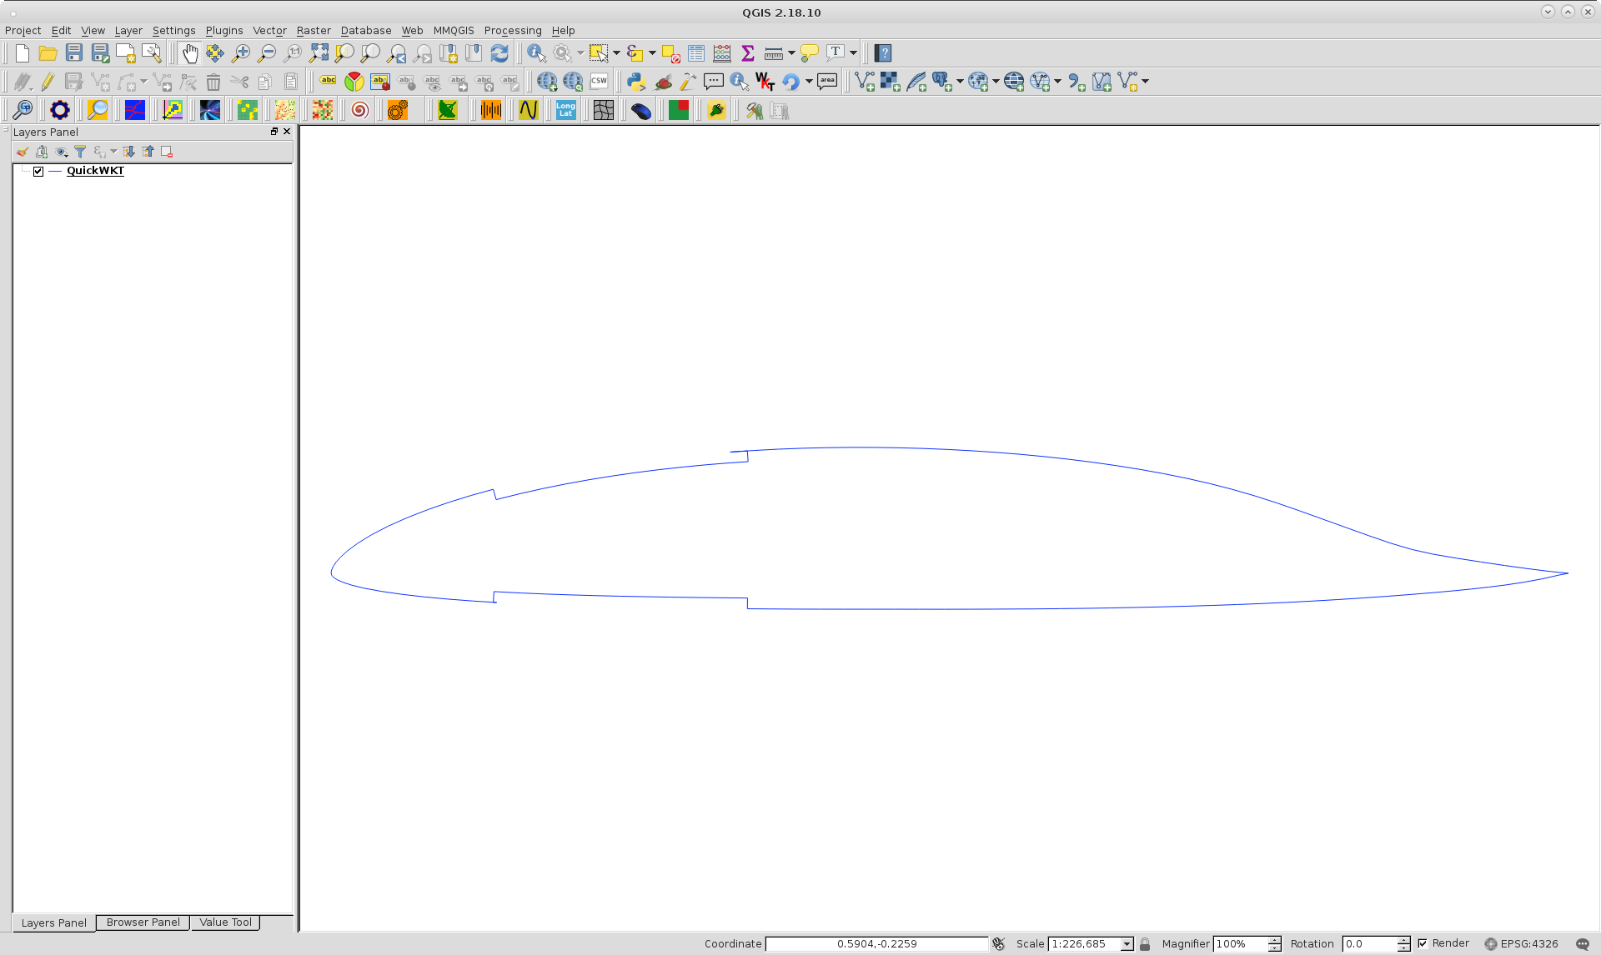Show statistical summary sigma icon
The image size is (1601, 955).
coord(748,53)
